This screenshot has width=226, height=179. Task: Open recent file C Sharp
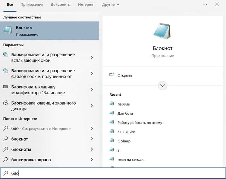click(124, 141)
